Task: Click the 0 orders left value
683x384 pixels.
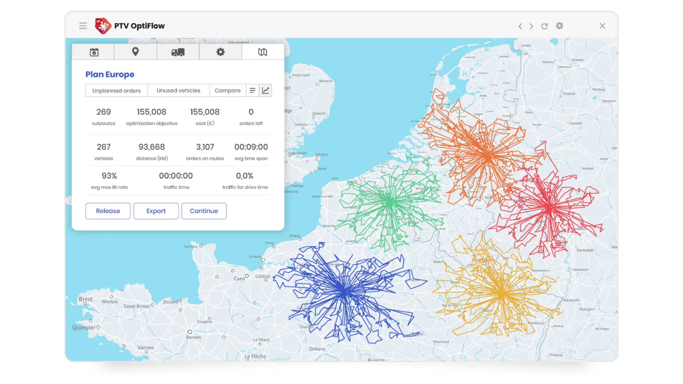Action: pyautogui.click(x=251, y=112)
